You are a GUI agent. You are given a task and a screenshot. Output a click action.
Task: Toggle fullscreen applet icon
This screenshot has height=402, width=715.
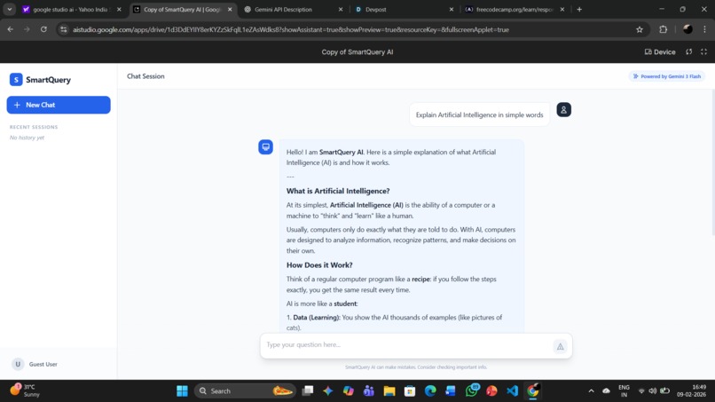703,52
